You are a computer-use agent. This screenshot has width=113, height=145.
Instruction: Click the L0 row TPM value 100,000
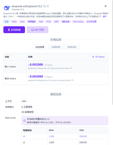click(x=83, y=136)
